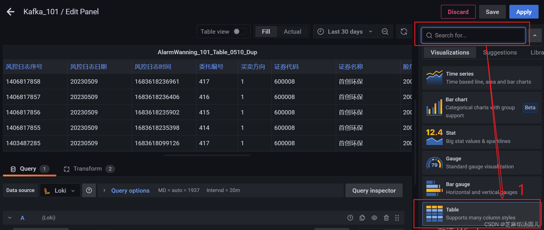Click the Time series visualization icon
Image resolution: width=544 pixels, height=230 pixels.
(434, 78)
